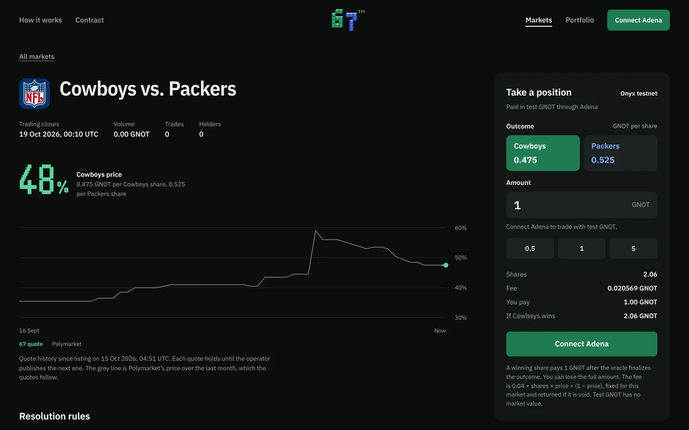Click the 48% pixel price figure
Screen dimensions: 689x430
(44, 179)
